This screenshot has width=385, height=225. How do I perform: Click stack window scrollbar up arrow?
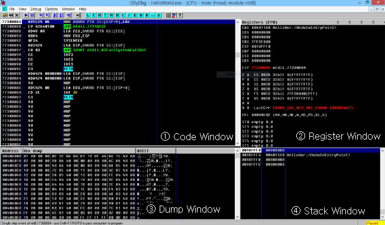[383, 151]
